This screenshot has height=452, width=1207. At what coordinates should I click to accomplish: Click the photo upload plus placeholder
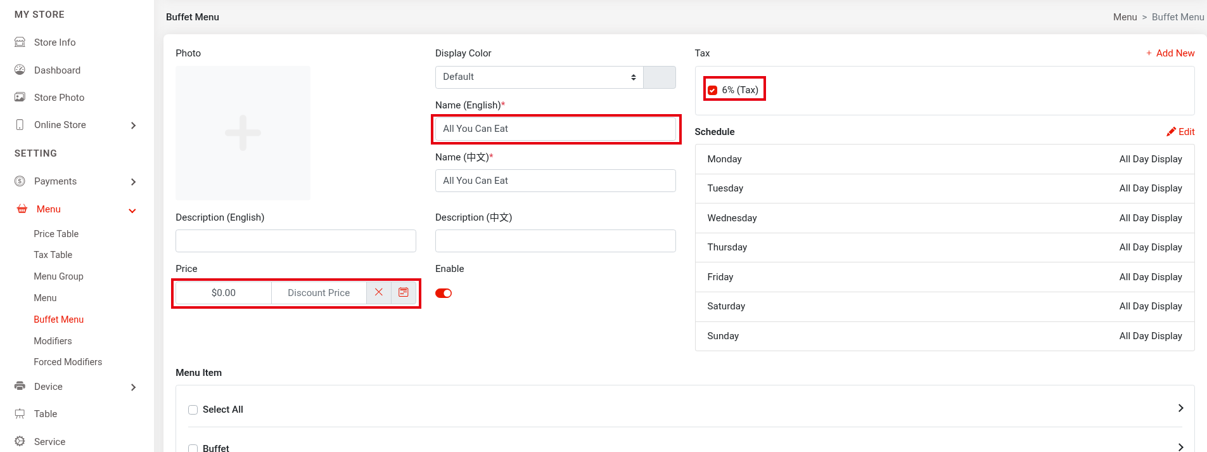click(x=243, y=133)
